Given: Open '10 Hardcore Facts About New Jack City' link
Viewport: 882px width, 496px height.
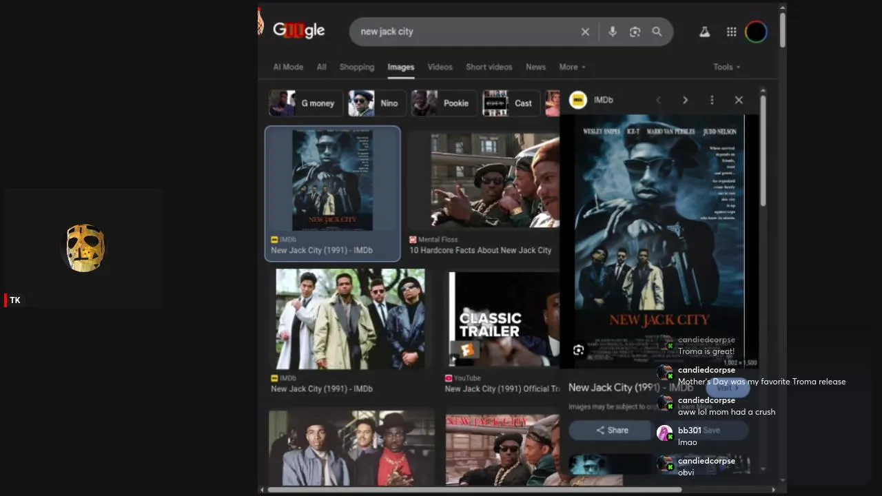Looking at the screenshot, I should tap(480, 250).
